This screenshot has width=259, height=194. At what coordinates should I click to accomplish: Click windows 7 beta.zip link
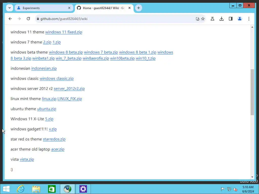101,52
